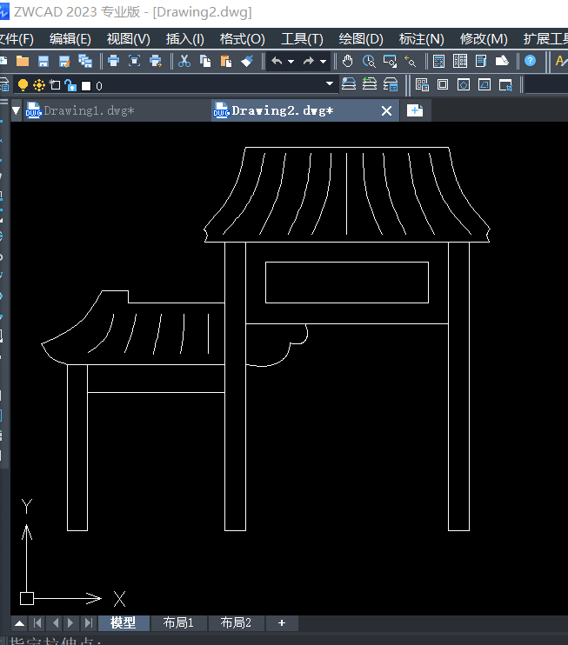This screenshot has height=645, width=568.
Task: Open the calculator tool icon
Action: point(438,62)
